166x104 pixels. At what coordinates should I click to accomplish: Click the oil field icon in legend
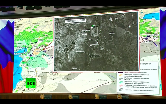point(121,90)
